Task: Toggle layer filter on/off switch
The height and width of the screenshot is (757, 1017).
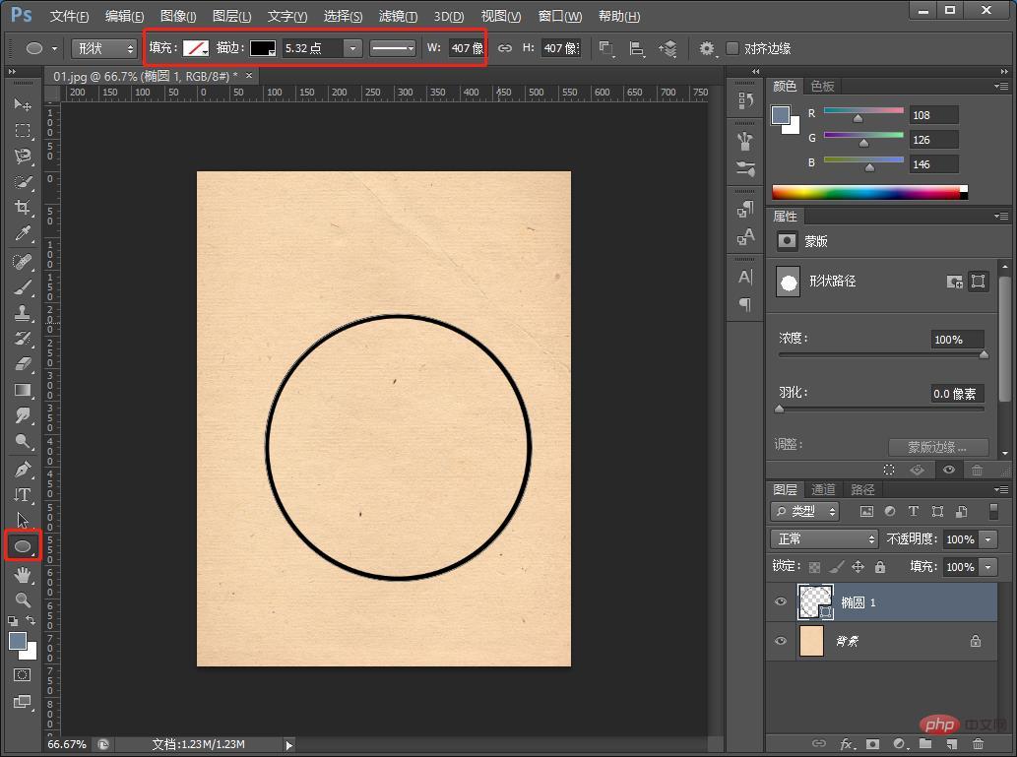Action: click(993, 511)
